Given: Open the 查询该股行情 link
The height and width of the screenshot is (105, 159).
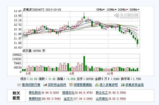Looking at the screenshot, I should click(x=31, y=85).
